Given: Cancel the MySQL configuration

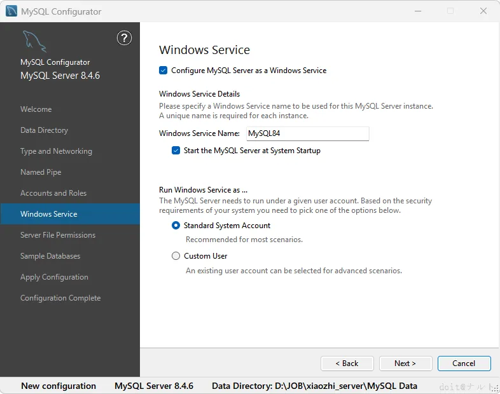Looking at the screenshot, I should click(x=464, y=363).
